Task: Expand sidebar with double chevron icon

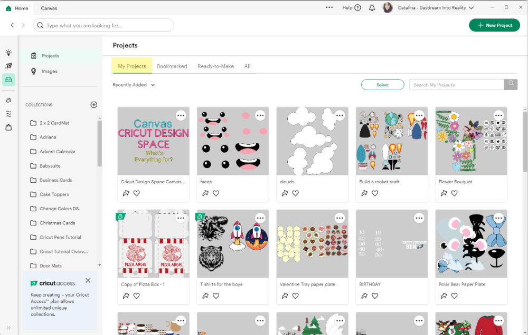Action: [x=8, y=328]
